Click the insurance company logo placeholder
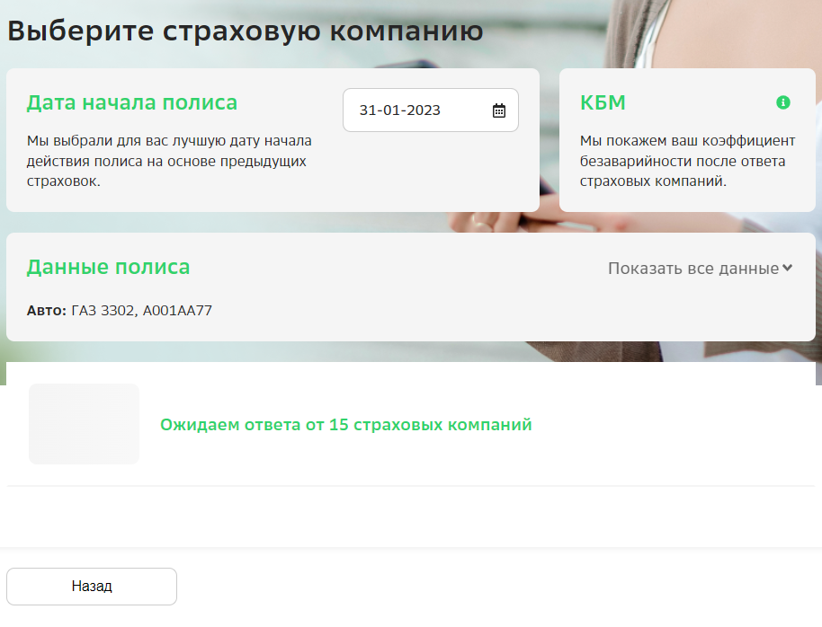The image size is (822, 627). pyautogui.click(x=84, y=423)
